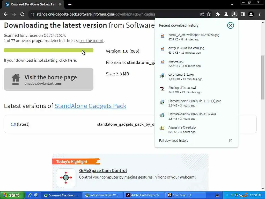Open the StandAlone Gadgets Pack link
This screenshot has height=199, width=265.
[x=90, y=106]
